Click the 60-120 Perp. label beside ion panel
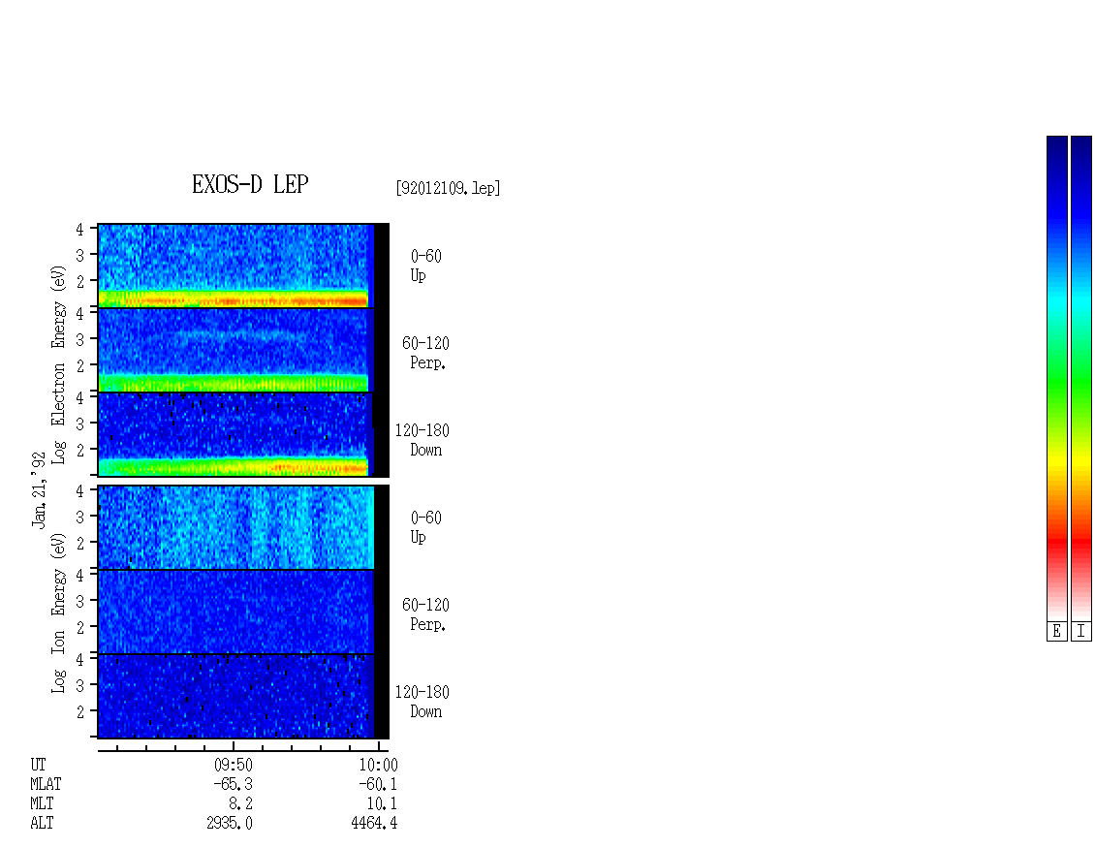The height and width of the screenshot is (848, 1095). click(425, 614)
